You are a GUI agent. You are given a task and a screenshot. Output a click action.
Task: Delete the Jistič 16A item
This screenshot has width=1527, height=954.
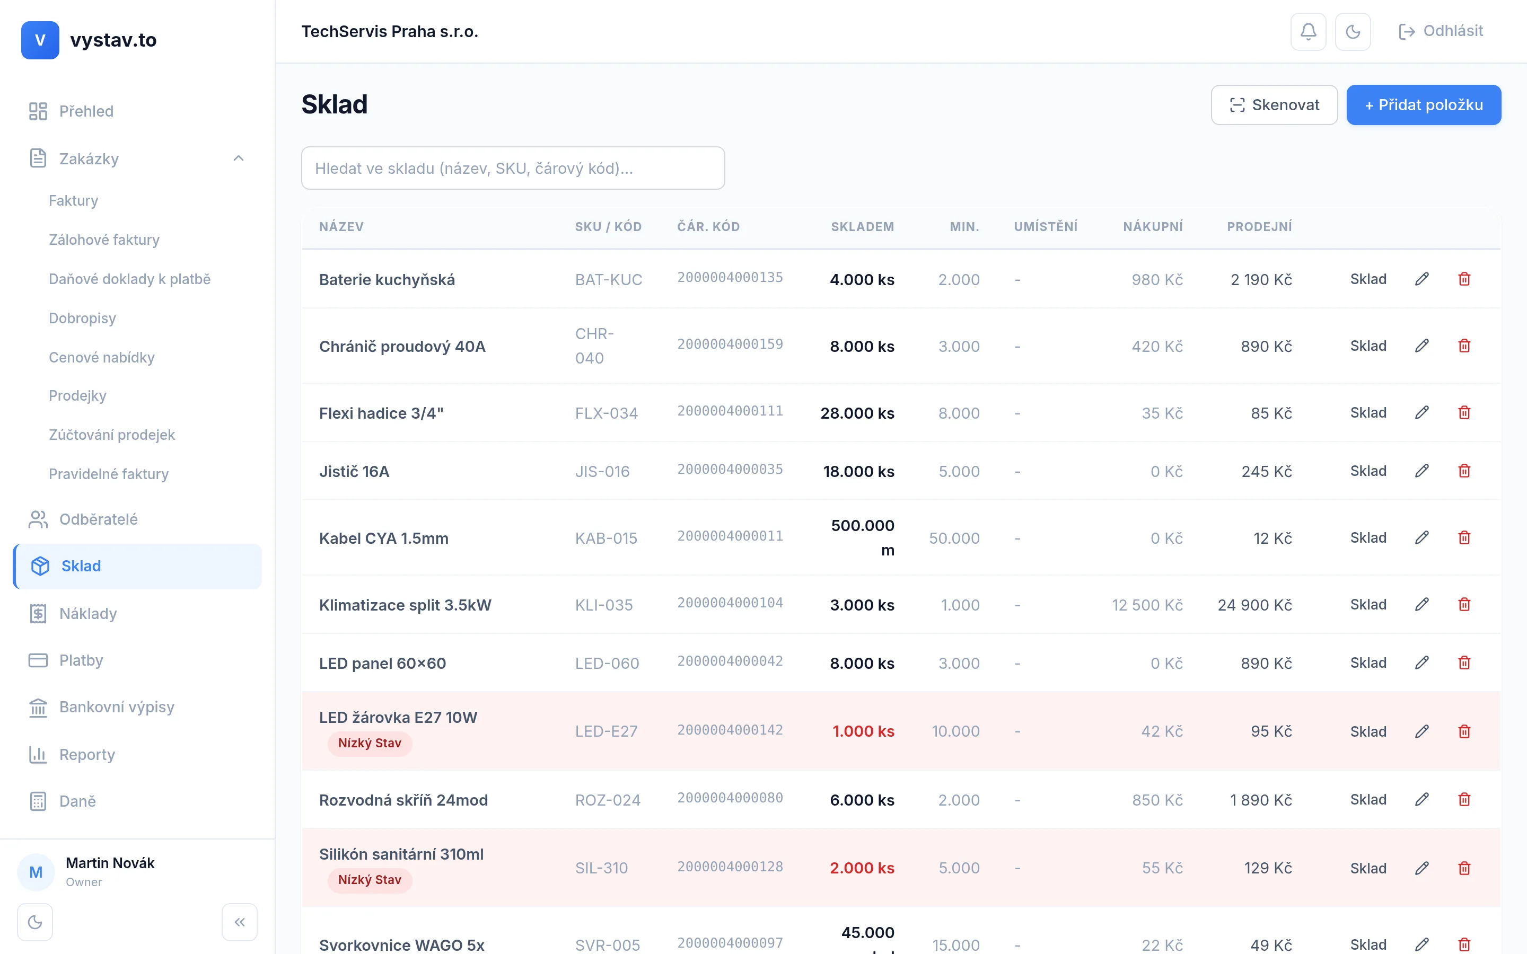pyautogui.click(x=1464, y=471)
